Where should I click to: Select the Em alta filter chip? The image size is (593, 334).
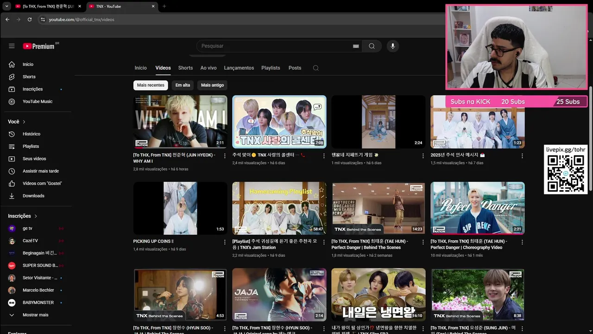[183, 85]
